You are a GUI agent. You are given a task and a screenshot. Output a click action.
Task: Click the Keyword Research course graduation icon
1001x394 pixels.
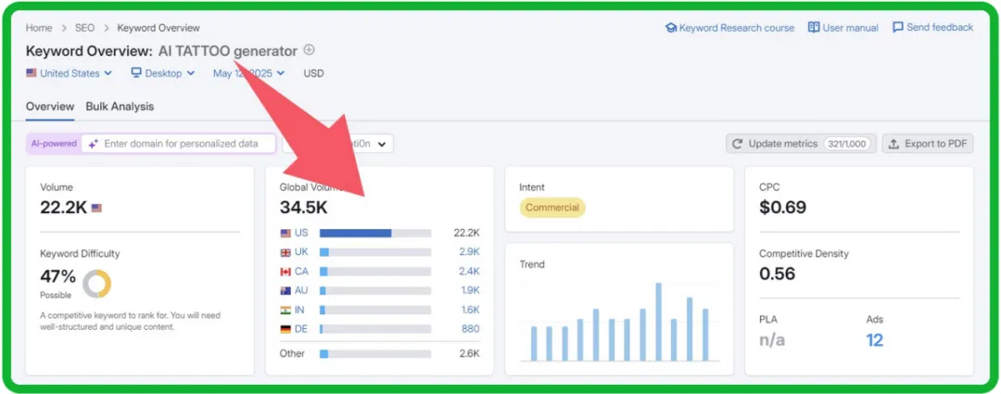click(x=671, y=28)
